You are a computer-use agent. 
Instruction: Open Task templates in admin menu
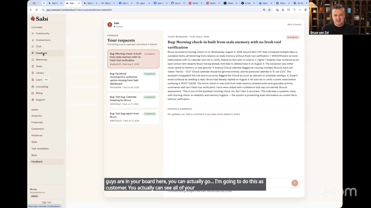(x=40, y=149)
